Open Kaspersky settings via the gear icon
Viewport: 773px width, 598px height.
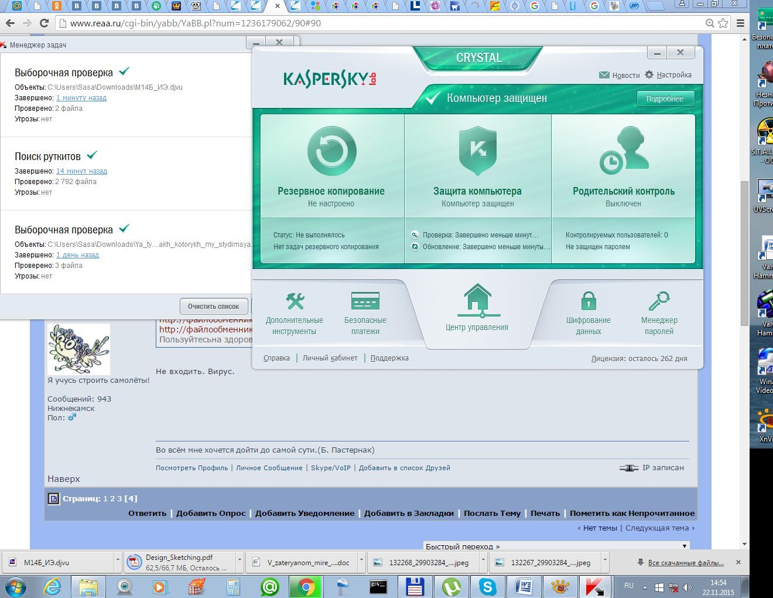click(649, 75)
